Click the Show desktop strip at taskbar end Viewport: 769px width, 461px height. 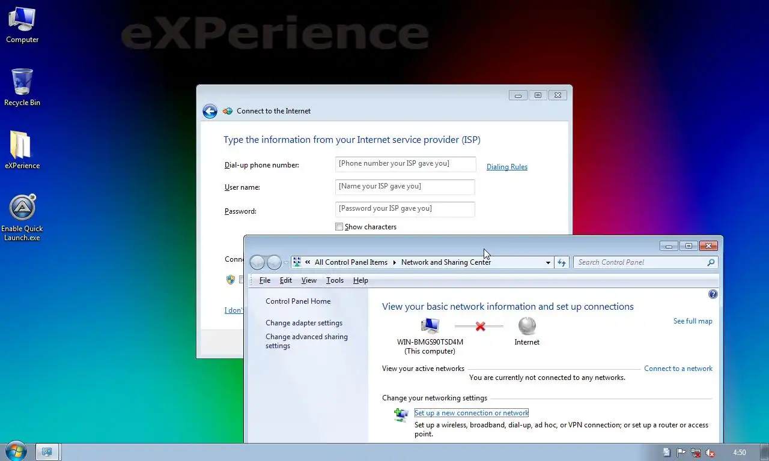[764, 452]
